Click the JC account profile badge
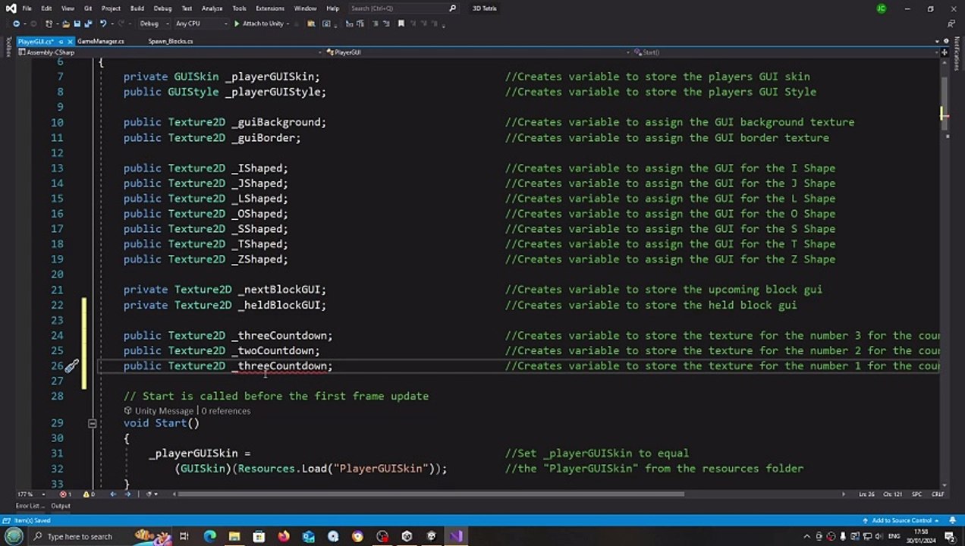This screenshot has height=546, width=965. (881, 8)
